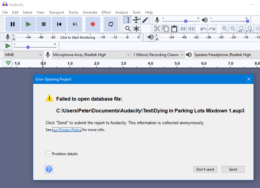Open the MME audio host dropdown

[24, 55]
